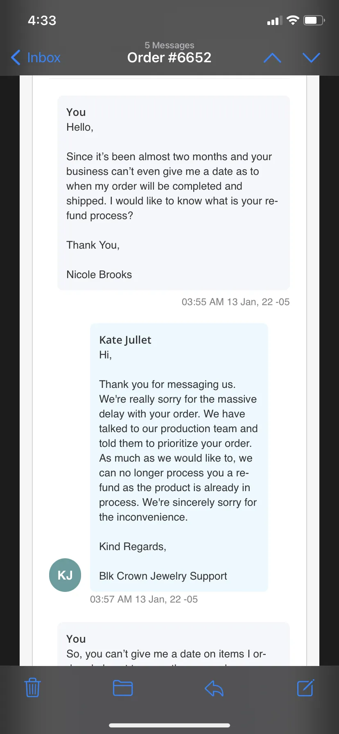Image resolution: width=339 pixels, height=734 pixels.
Task: Select the Nicole Brooks signature text
Action: (x=99, y=274)
